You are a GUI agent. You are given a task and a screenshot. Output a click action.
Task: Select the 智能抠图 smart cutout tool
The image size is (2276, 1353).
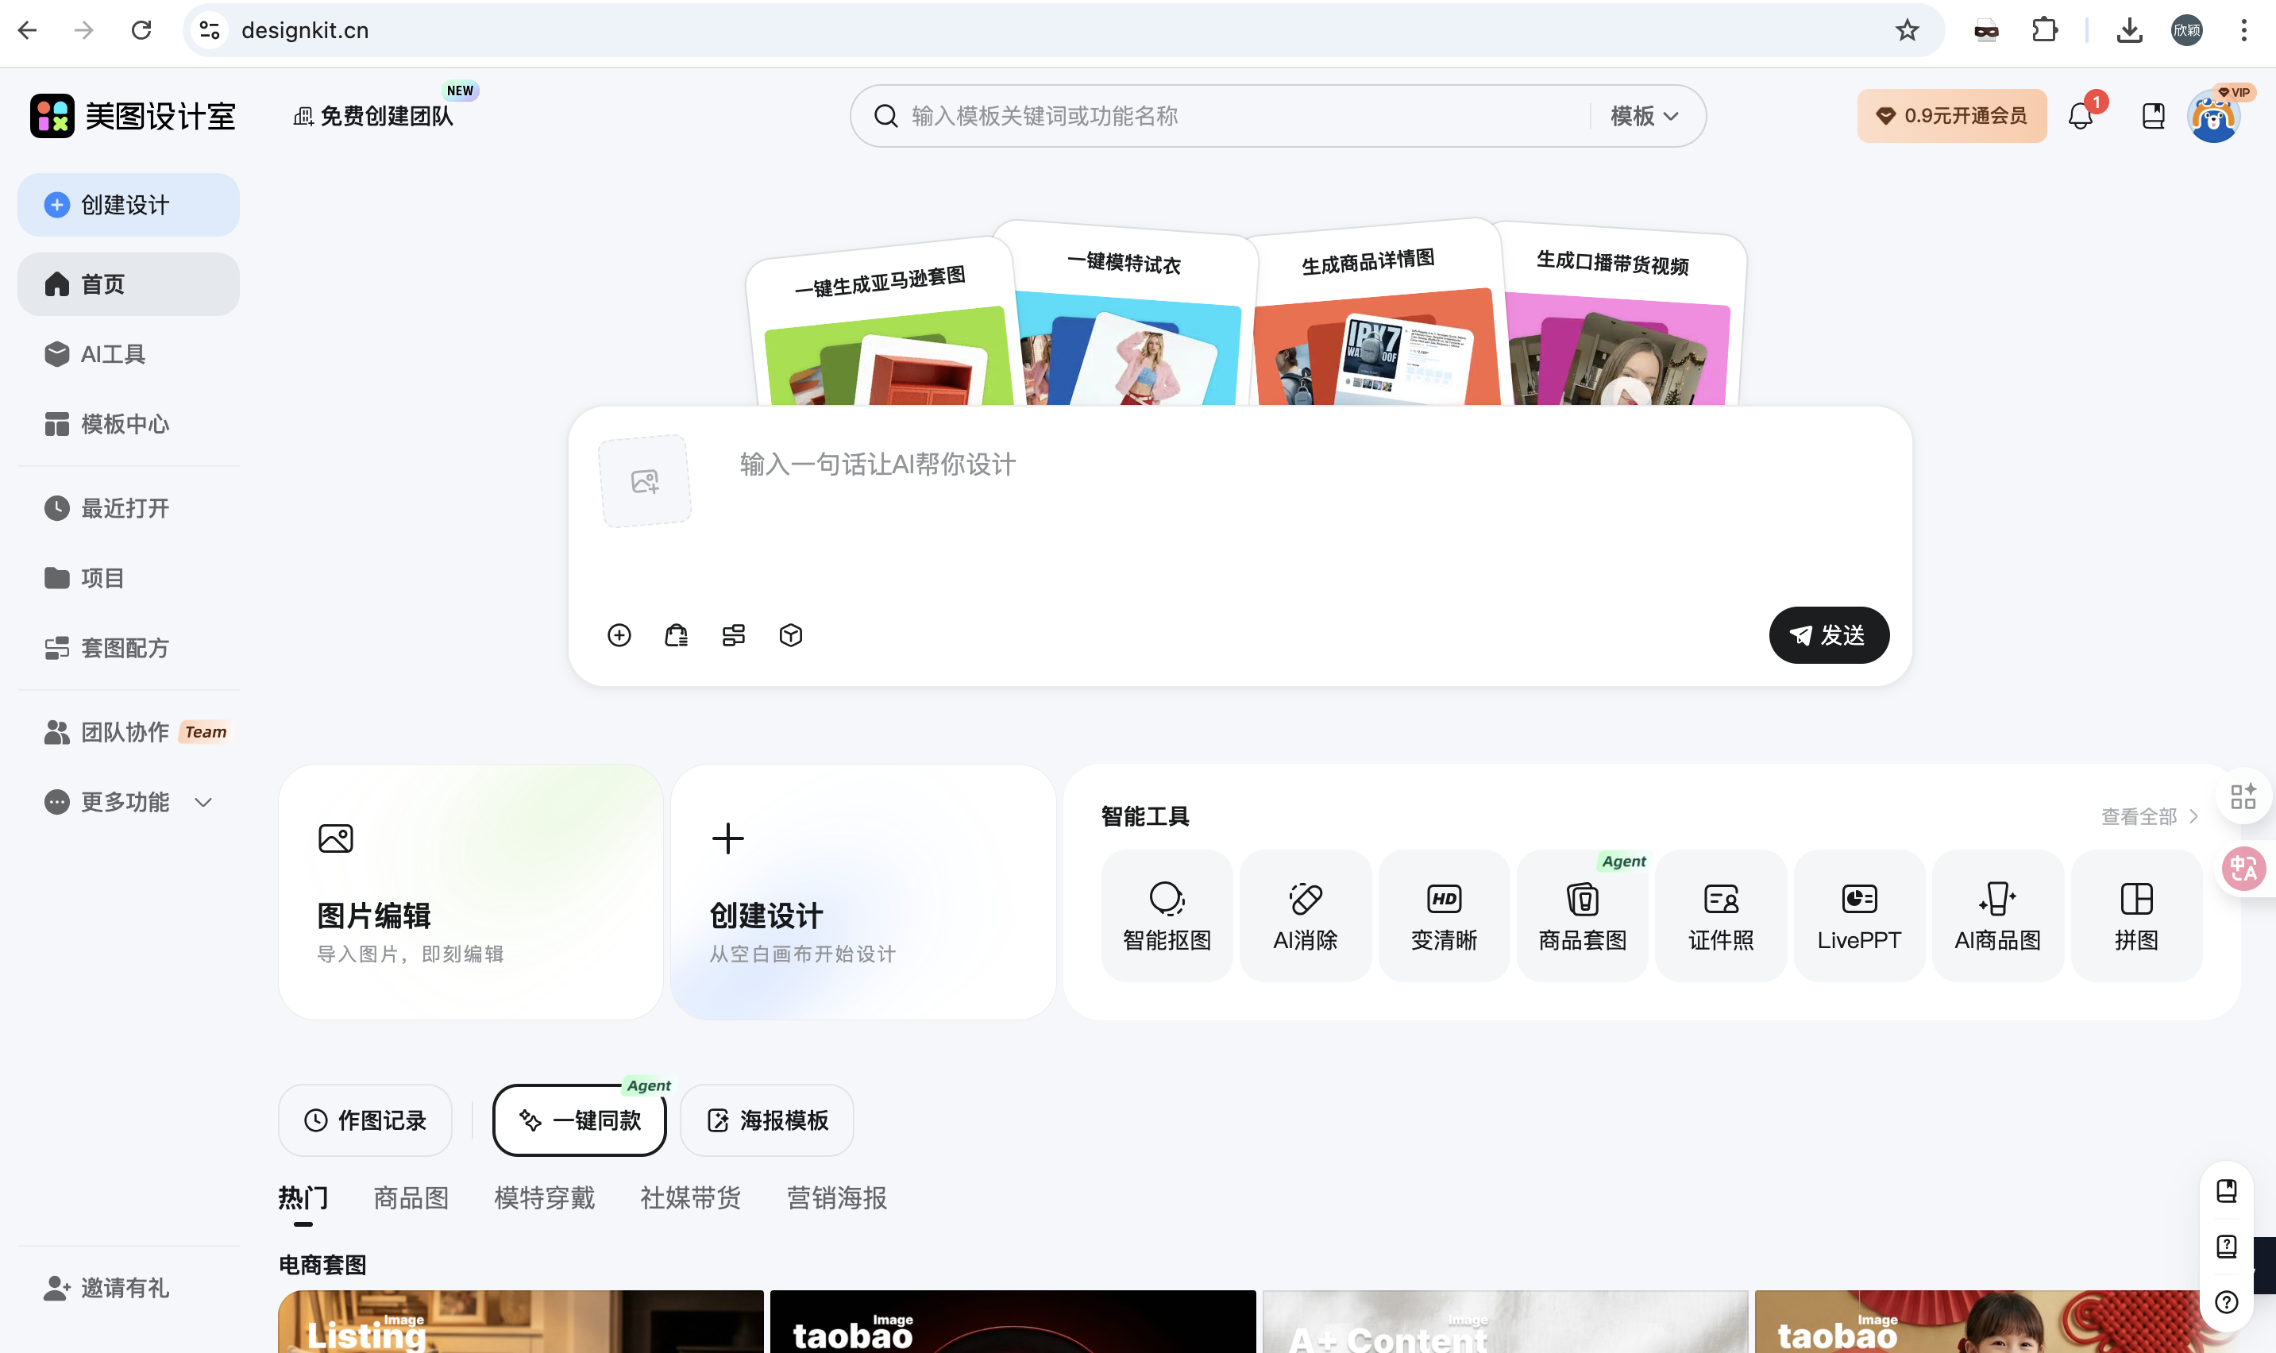(x=1167, y=915)
